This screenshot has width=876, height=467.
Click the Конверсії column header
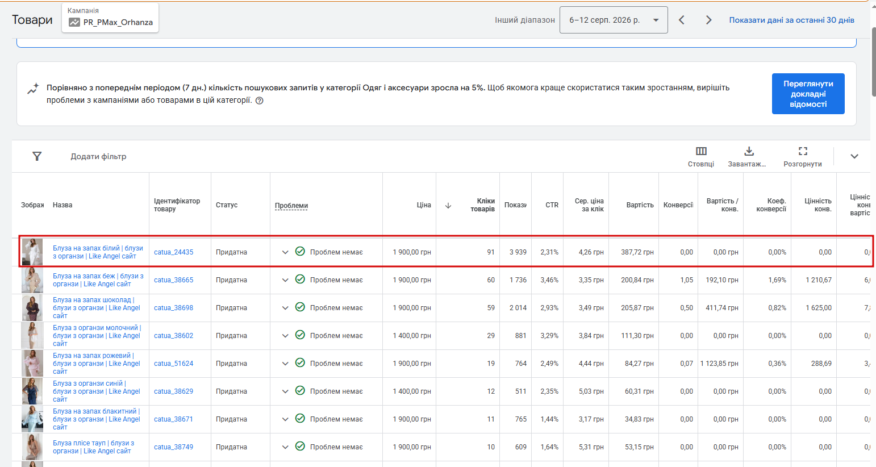click(x=678, y=205)
